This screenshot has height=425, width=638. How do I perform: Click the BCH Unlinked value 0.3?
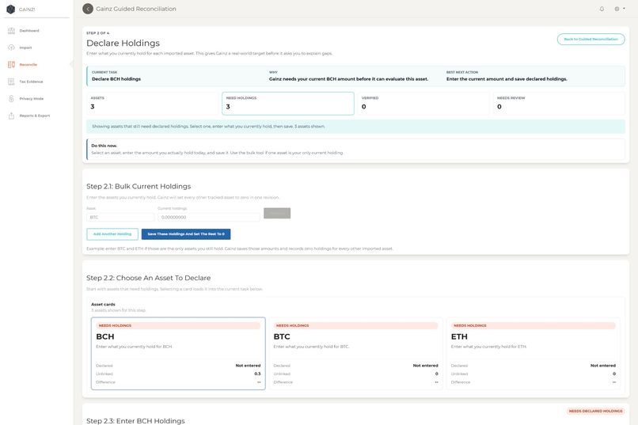(257, 374)
